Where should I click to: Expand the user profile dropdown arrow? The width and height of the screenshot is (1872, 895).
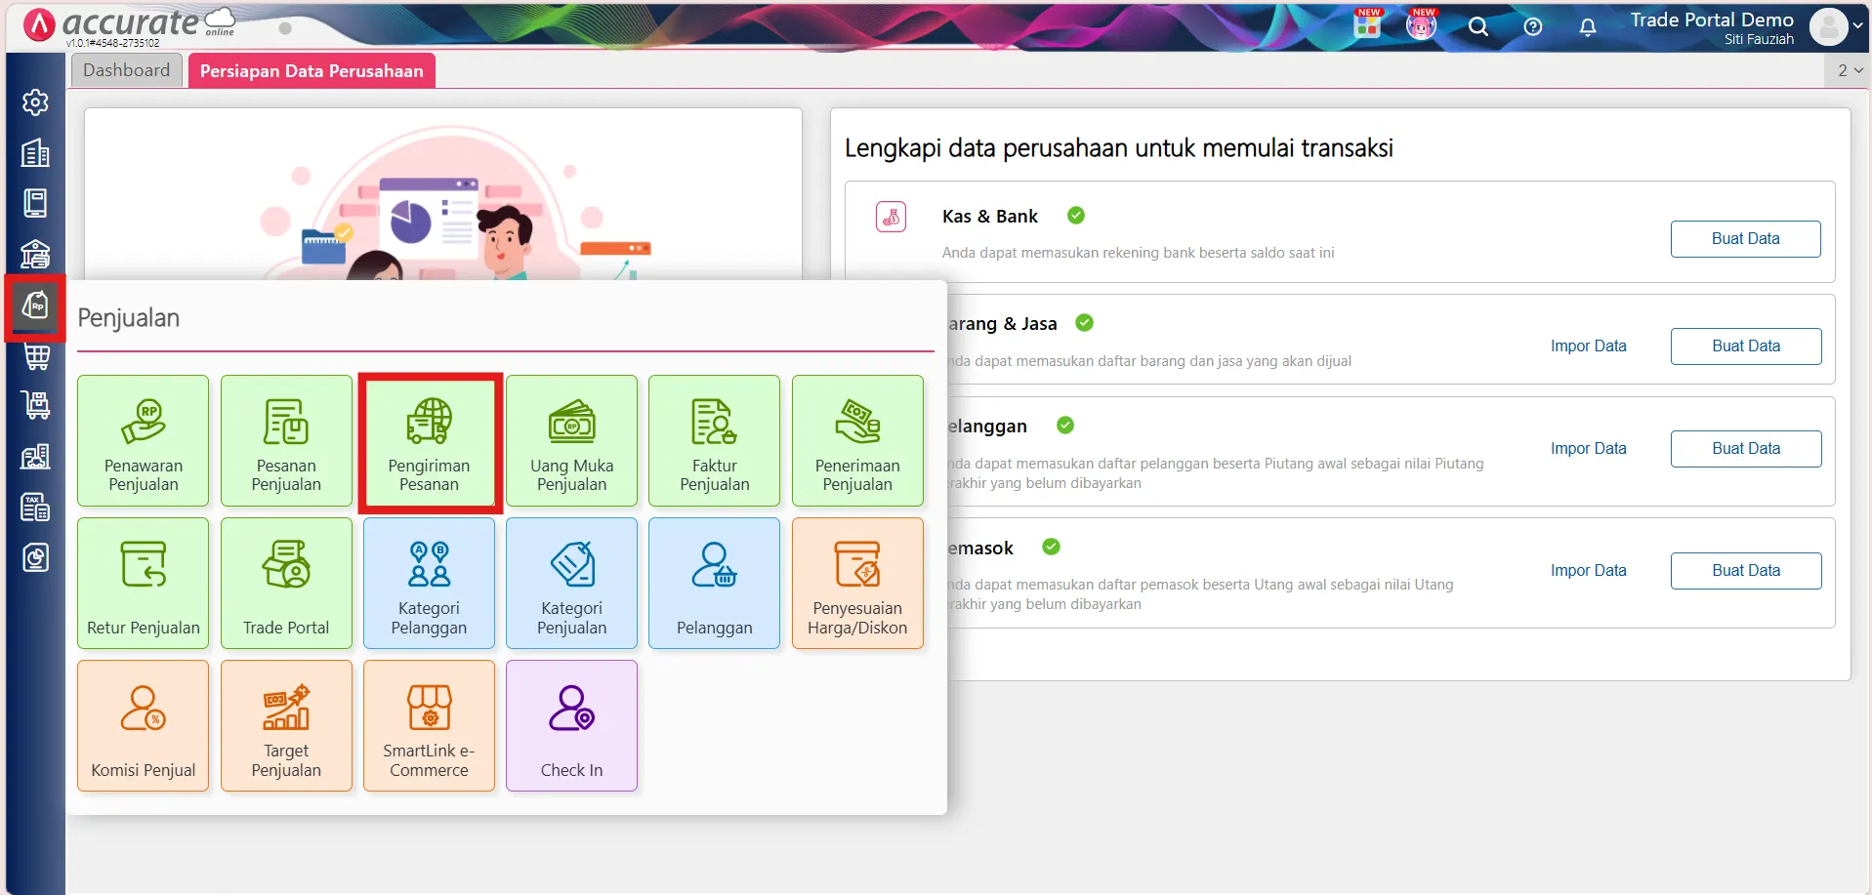[x=1857, y=27]
